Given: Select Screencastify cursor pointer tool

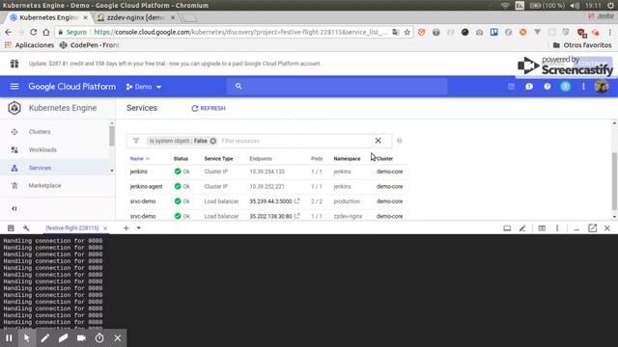Looking at the screenshot, I should tap(27, 338).
